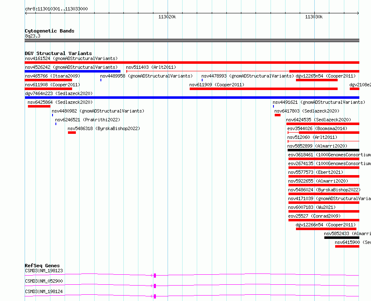Click the nsv5852899 (Almarri2020) label
This screenshot has width=371, height=301.
pyautogui.click(x=317, y=146)
